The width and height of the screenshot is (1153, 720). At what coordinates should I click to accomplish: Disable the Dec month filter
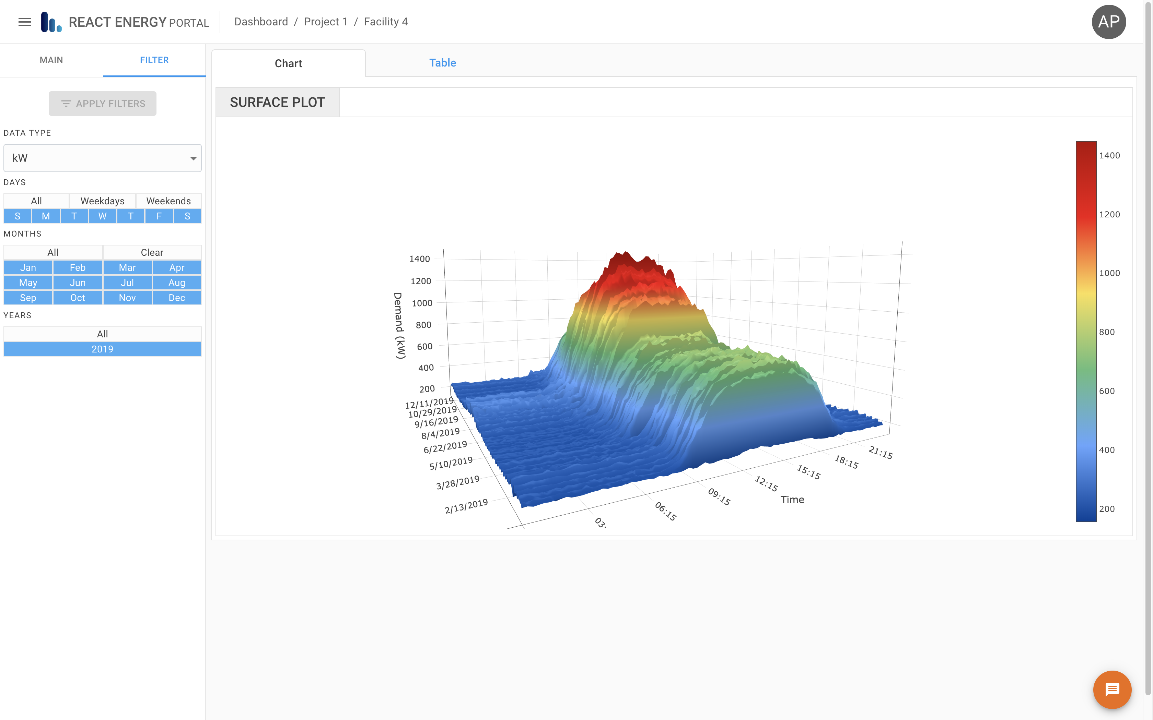[x=177, y=298]
